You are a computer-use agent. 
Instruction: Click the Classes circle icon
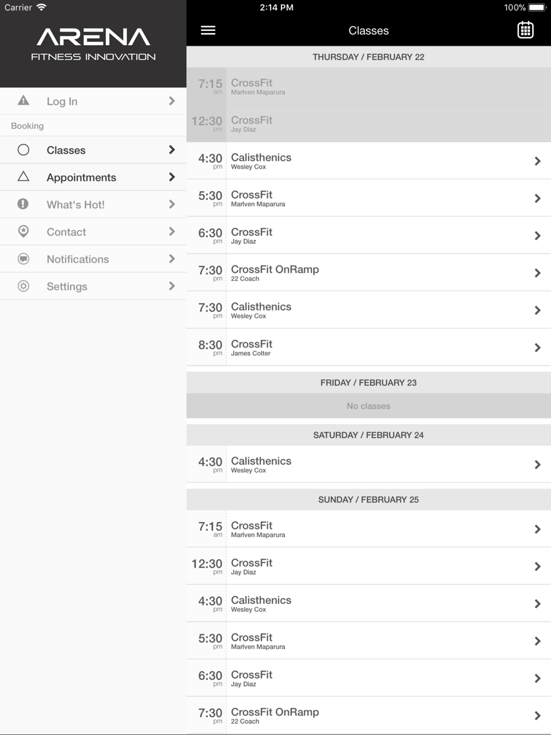23,150
